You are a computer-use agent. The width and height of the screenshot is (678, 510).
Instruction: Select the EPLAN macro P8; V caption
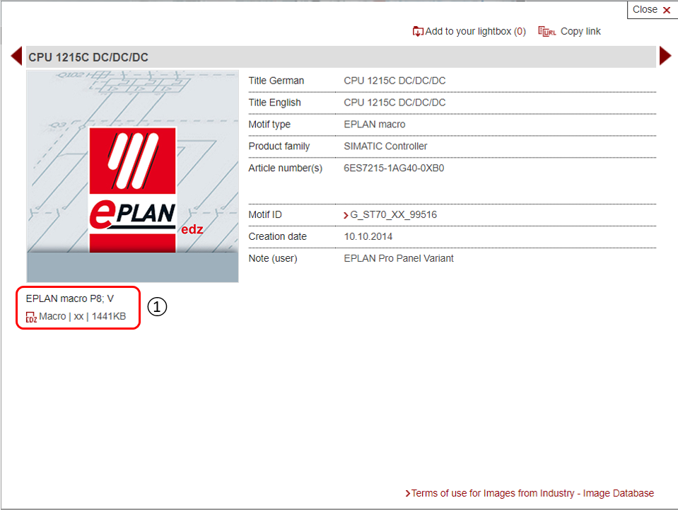point(69,299)
